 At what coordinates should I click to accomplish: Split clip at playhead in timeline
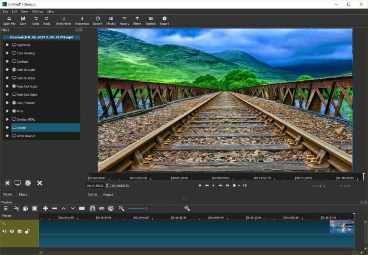tap(82, 209)
